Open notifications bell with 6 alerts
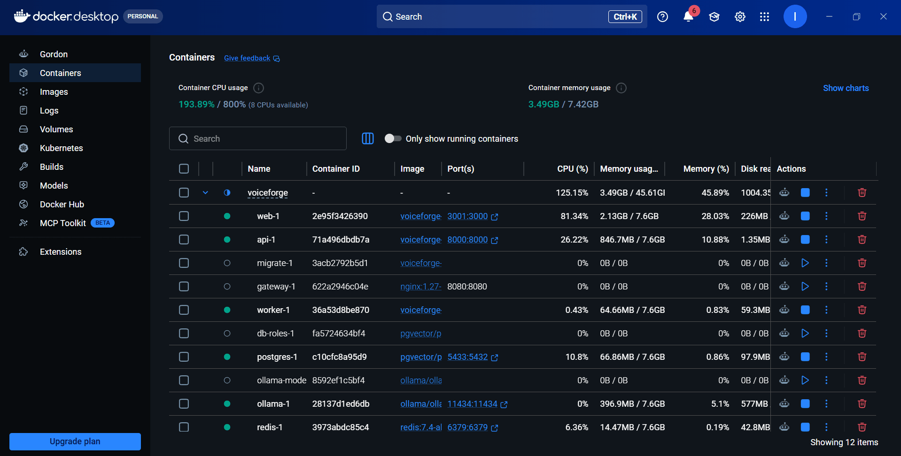This screenshot has width=901, height=456. point(688,17)
